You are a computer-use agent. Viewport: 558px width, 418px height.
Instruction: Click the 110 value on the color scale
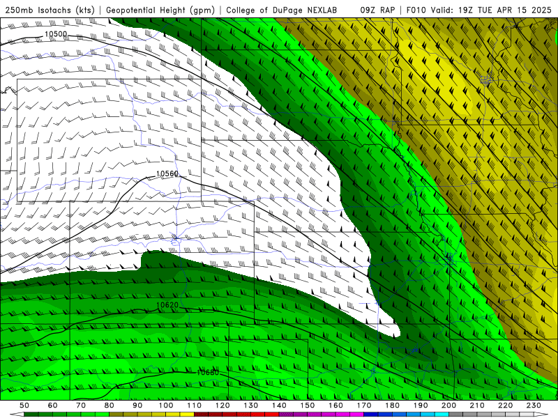click(x=195, y=405)
